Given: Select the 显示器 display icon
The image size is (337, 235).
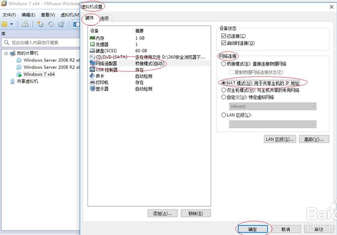Looking at the screenshot, I should coord(92,89).
